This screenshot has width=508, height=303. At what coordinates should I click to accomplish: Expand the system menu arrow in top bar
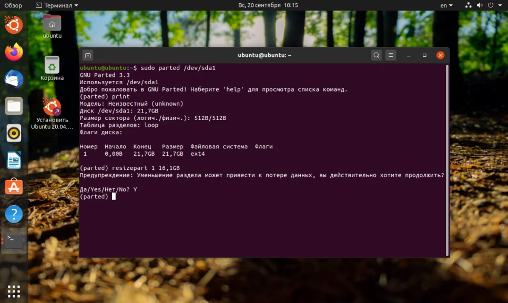500,5
